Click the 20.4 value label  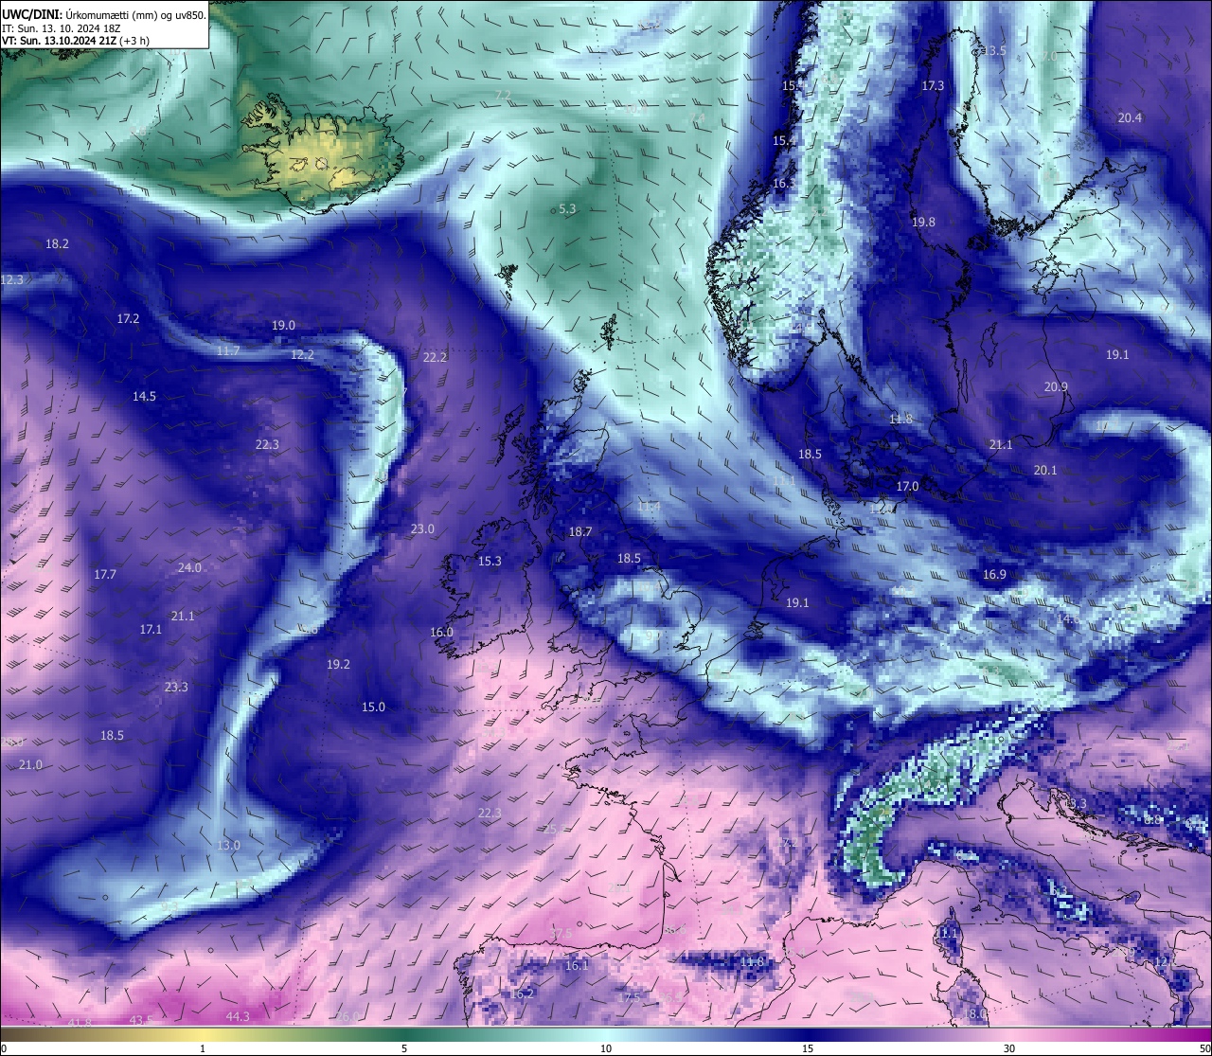point(1130,118)
